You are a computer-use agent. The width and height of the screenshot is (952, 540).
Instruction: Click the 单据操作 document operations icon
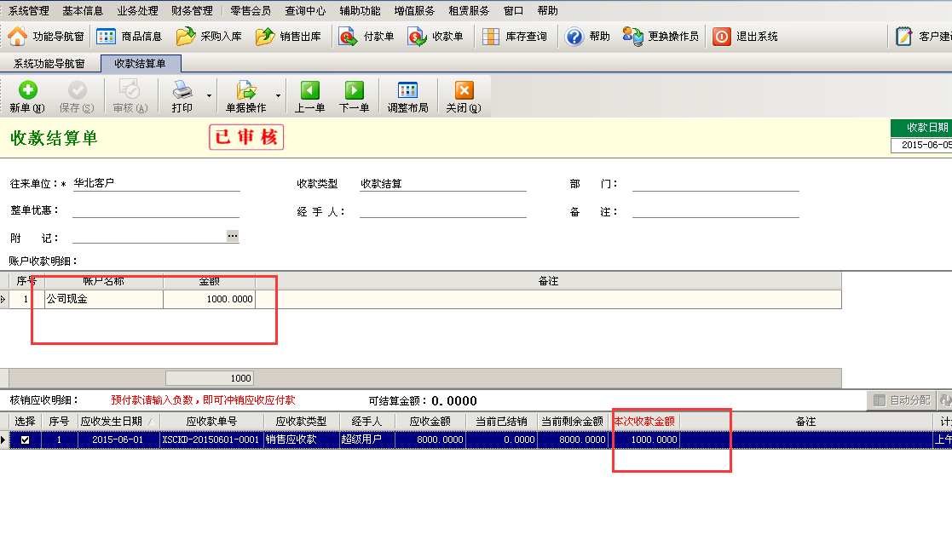(245, 95)
